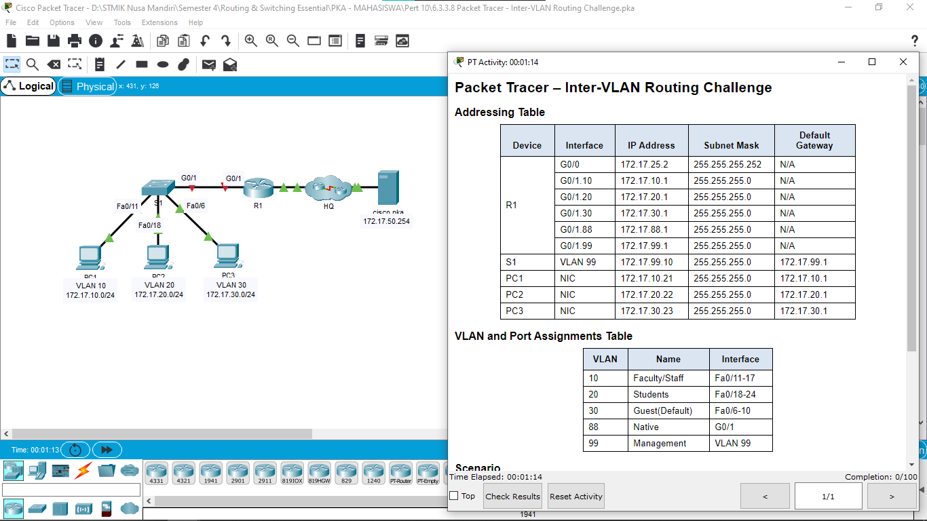Click the New file toolbar icon
927x521 pixels.
(x=12, y=41)
